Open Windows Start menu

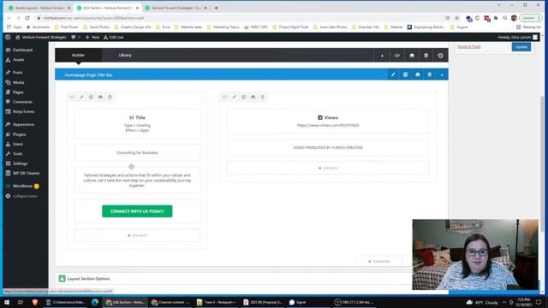click(7, 302)
